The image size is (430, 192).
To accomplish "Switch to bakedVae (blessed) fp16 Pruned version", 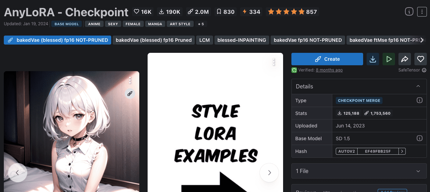I will [153, 40].
